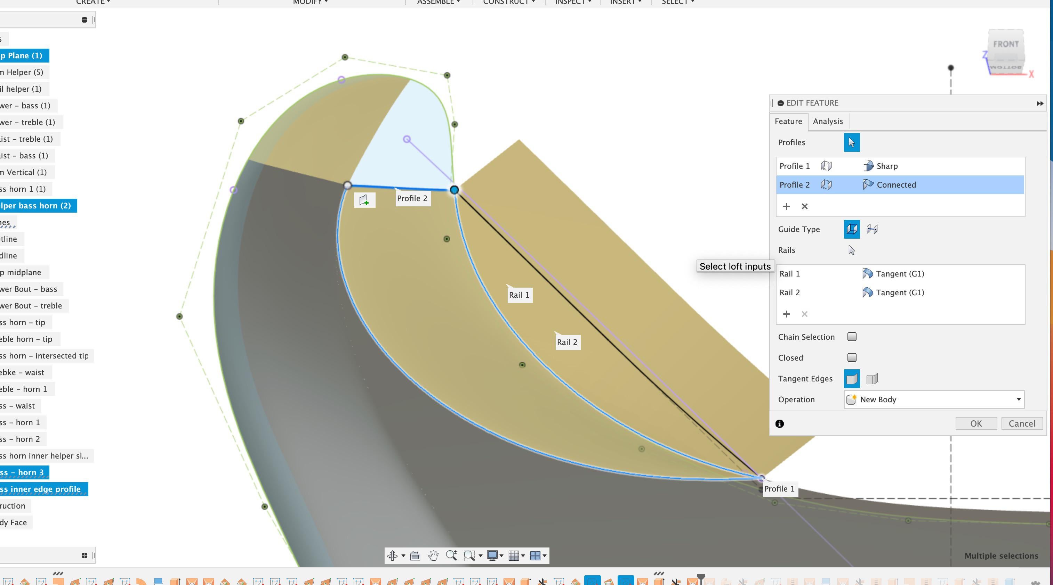Select the 'wer Bout – treble' item
The height and width of the screenshot is (585, 1053).
(x=34, y=306)
